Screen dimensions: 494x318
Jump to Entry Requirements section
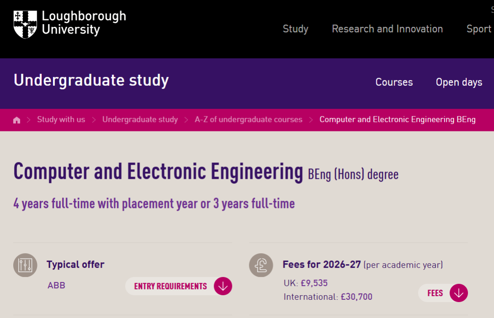point(179,286)
